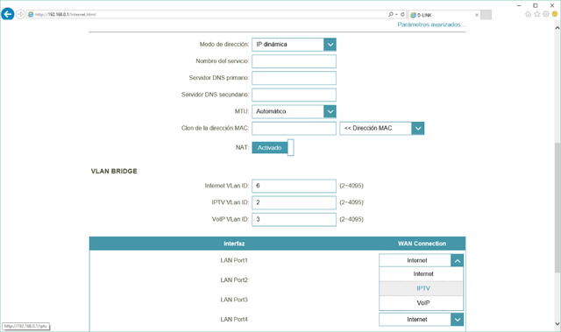561x332 pixels.
Task: Click the LAN Port1 label
Action: point(234,260)
